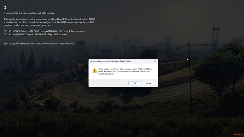244x137 pixels.
Task: Select the GPU #1 NVIDIA GeForce RTX 3050 line
Action: point(44,31)
